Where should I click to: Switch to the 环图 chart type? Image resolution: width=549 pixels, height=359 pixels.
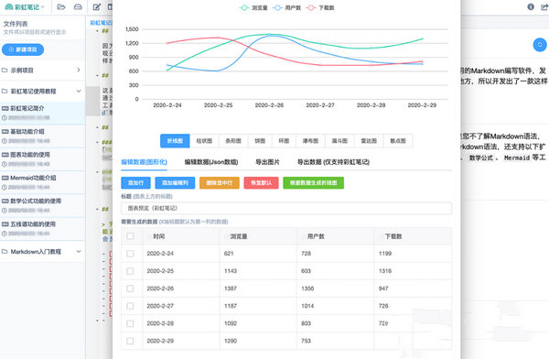(x=284, y=141)
